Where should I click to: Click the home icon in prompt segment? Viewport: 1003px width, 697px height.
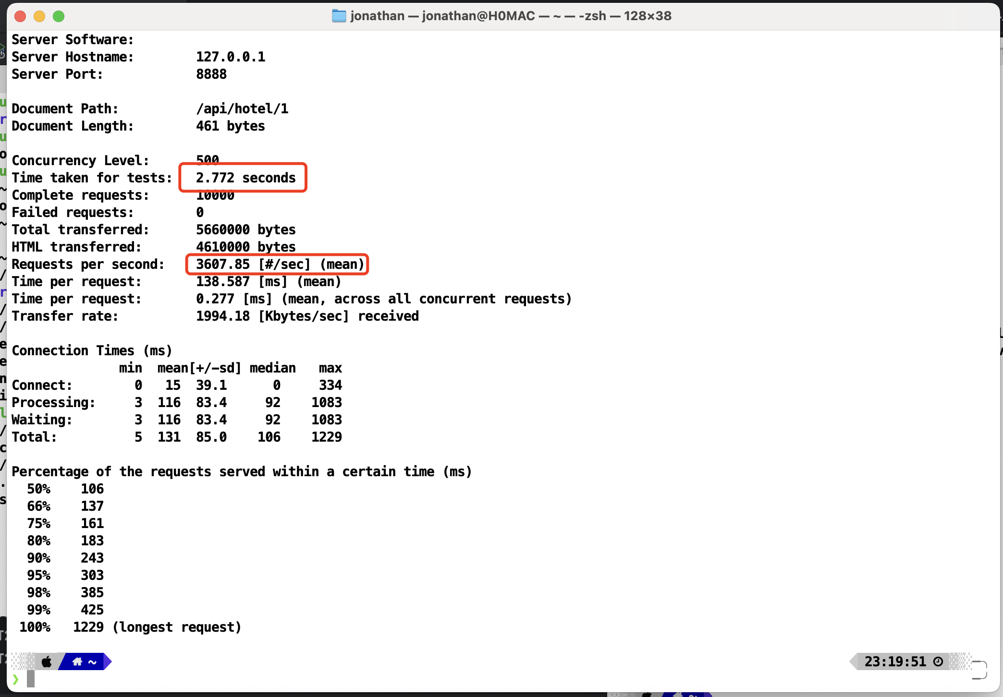tap(77, 662)
